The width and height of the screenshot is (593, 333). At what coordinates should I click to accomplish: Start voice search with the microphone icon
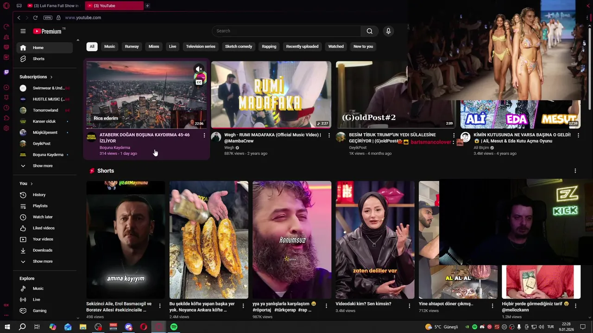[x=388, y=31]
